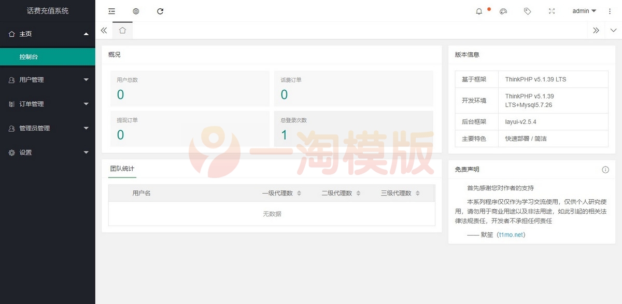
Task: Enter fullscreen mode via the fullscreen icon
Action: [552, 11]
